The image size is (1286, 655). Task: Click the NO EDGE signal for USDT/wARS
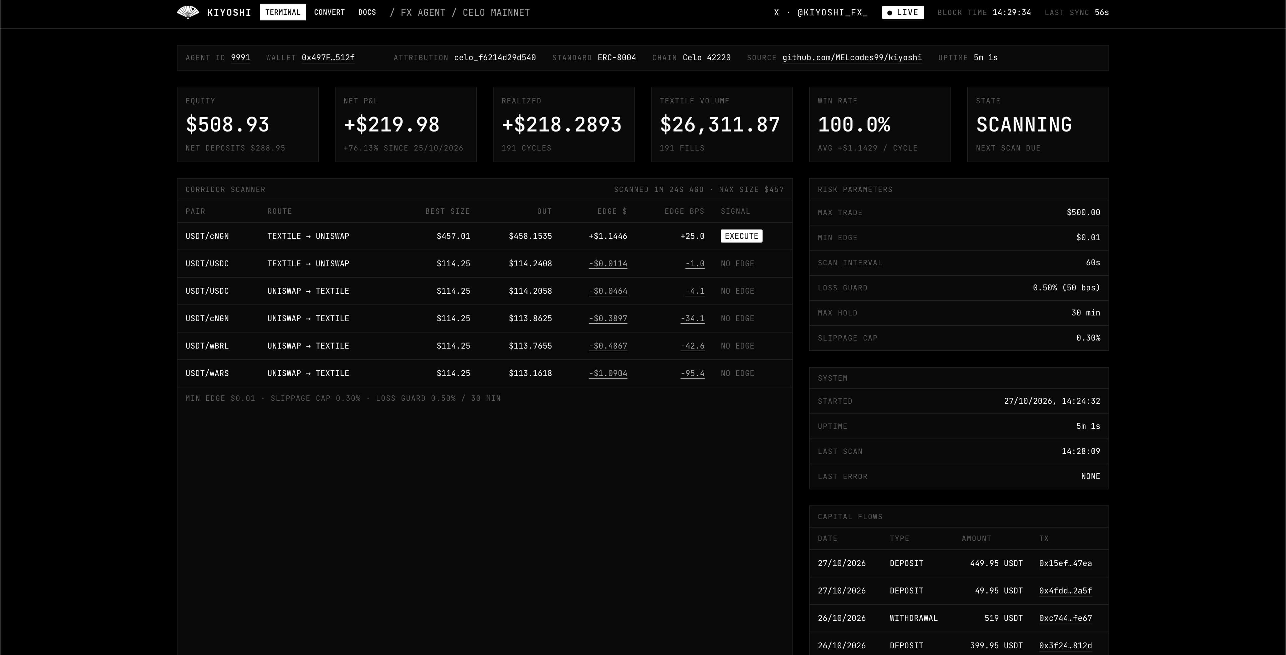pos(737,373)
